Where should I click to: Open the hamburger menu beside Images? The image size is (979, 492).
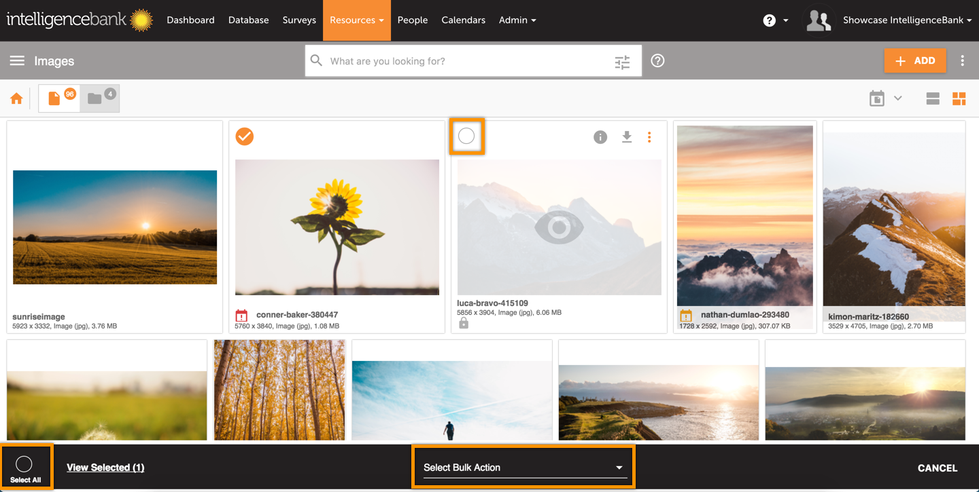17,61
